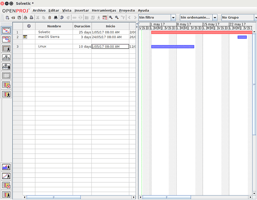Screen dimensions: 257x200
Task: Select row number 1 header
Action: pos(18,32)
